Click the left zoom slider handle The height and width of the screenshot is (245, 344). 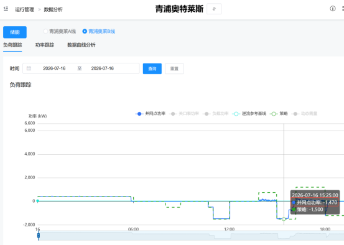tap(39, 236)
